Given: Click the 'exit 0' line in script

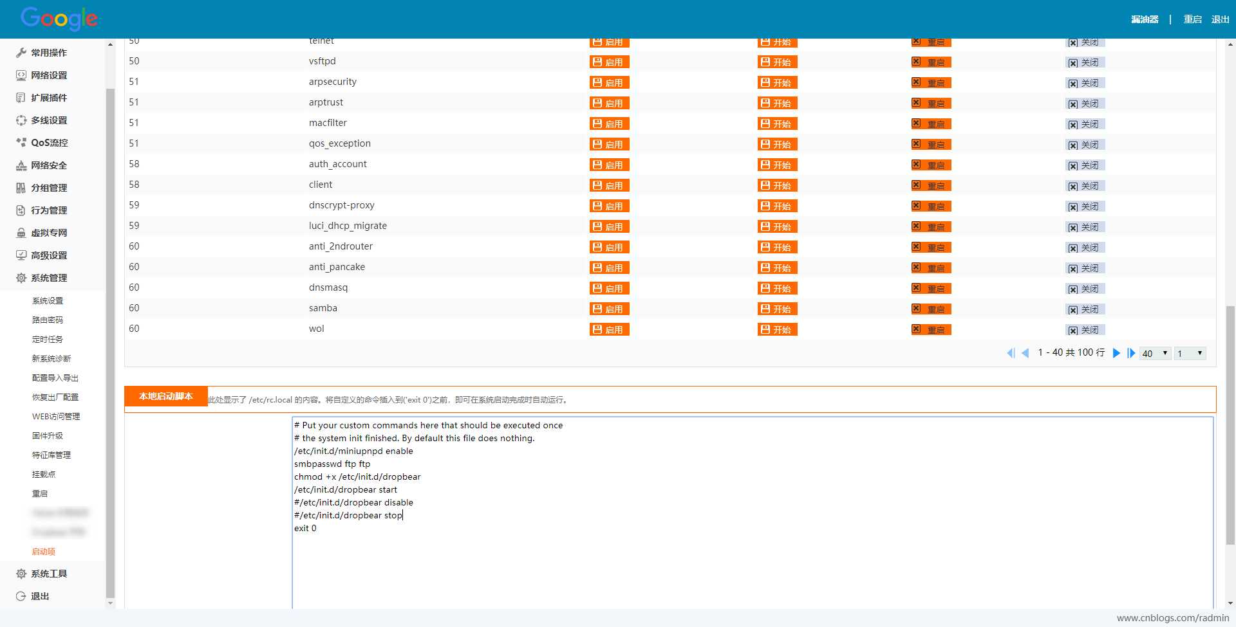Looking at the screenshot, I should coord(305,528).
